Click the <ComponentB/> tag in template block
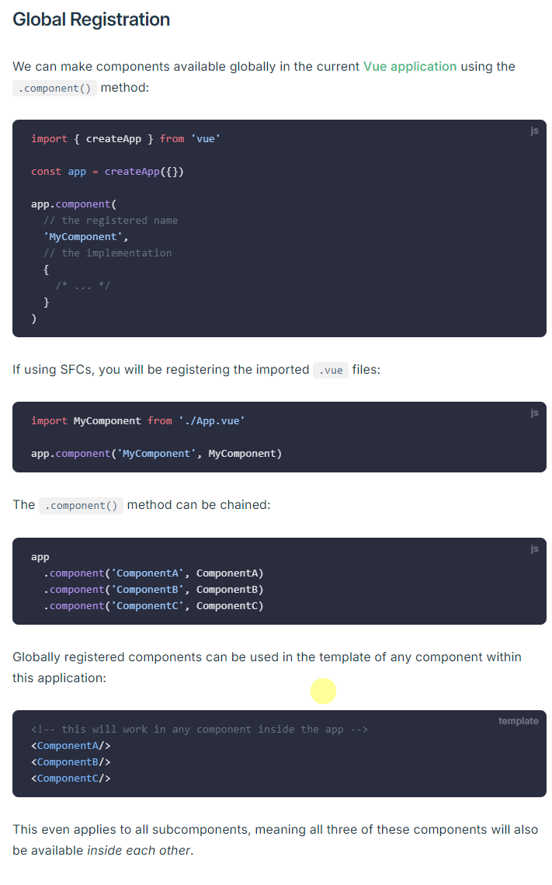The image size is (552, 885). click(71, 762)
